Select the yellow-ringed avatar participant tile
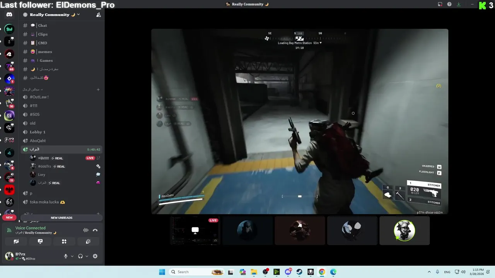495x278 pixels. [405, 231]
